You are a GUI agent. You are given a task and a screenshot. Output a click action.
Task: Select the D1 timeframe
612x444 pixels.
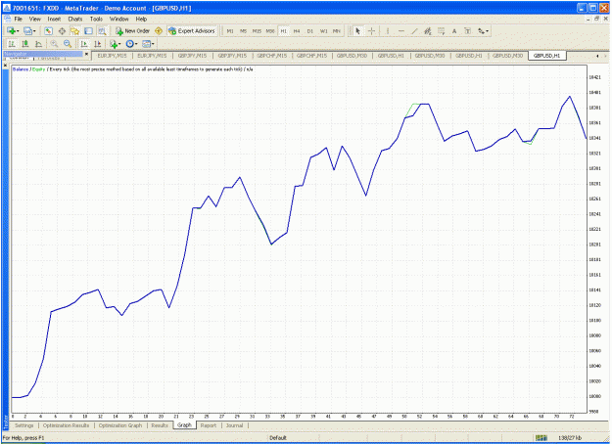[309, 30]
